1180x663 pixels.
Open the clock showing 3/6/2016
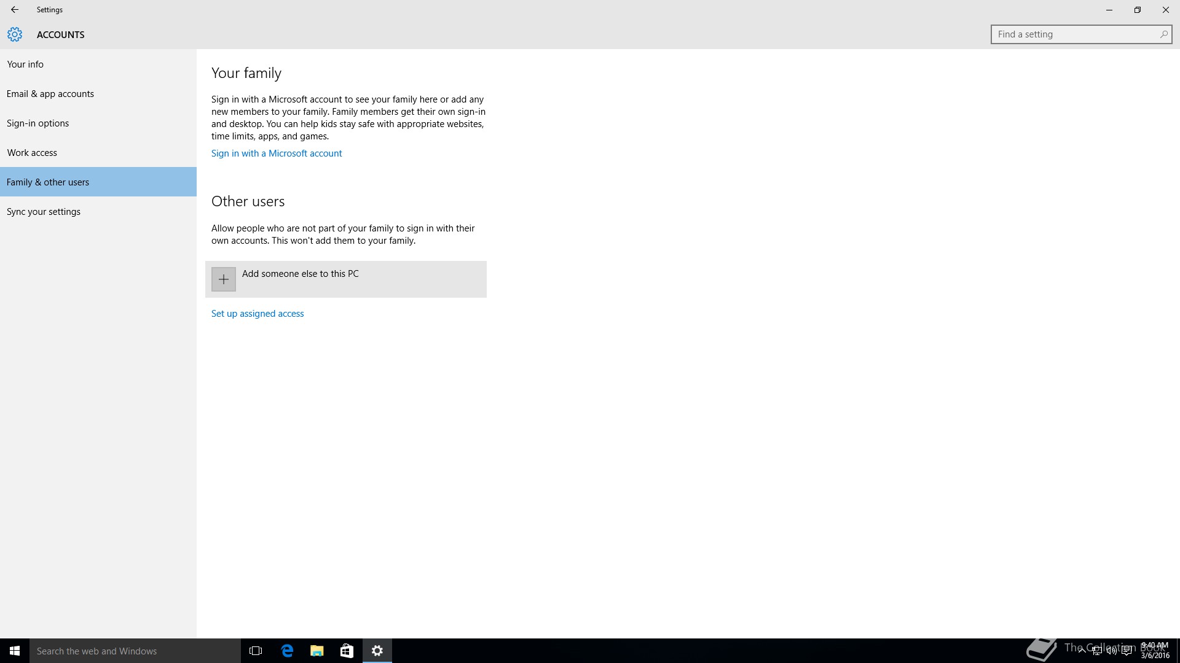(x=1155, y=651)
